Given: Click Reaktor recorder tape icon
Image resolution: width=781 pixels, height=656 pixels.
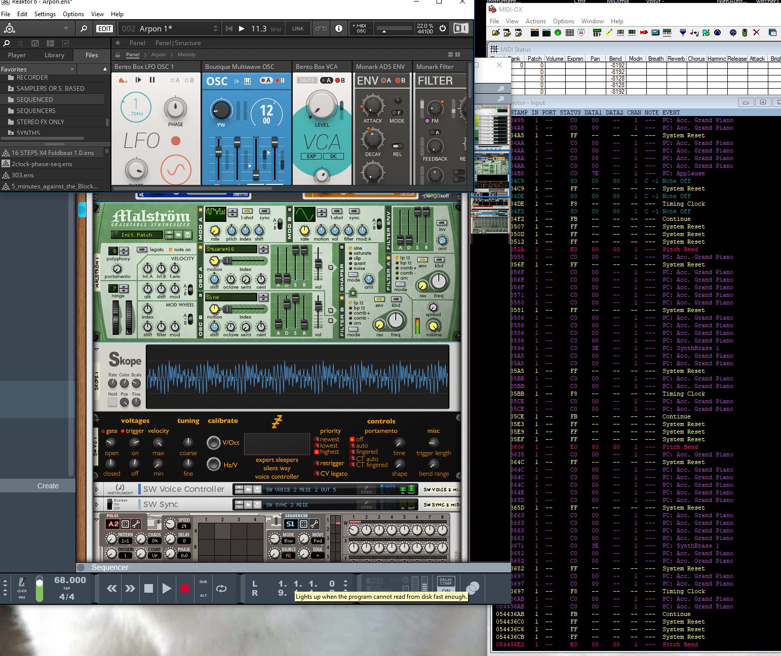Looking at the screenshot, I should [321, 29].
